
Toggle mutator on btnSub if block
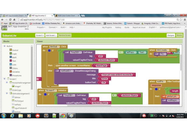click(50, 51)
